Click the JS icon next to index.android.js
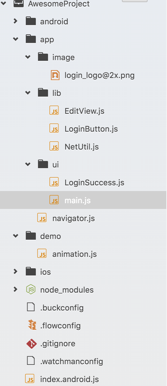The image size is (167, 386). [x=30, y=379]
